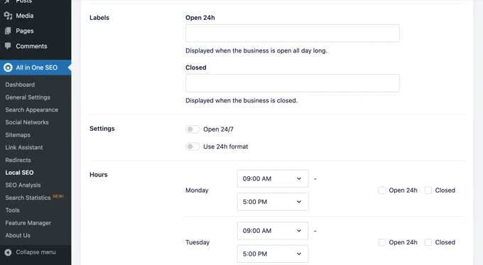Click the Labels section heading

99,18
